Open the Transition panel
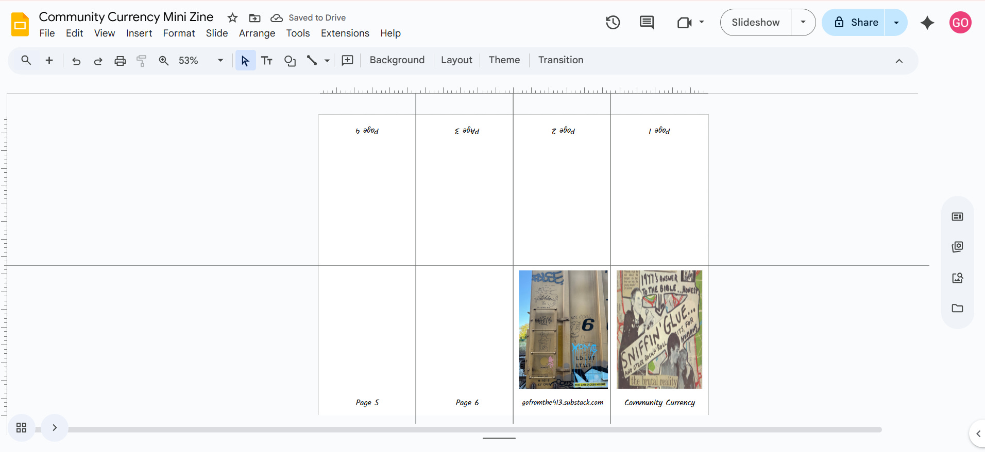This screenshot has height=452, width=985. pos(561,60)
